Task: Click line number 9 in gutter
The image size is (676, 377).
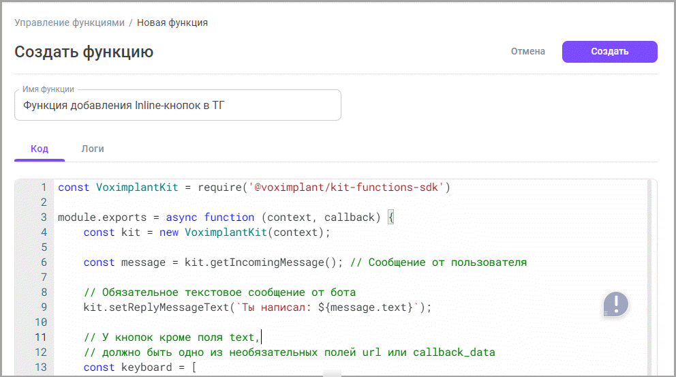Action: 44,307
